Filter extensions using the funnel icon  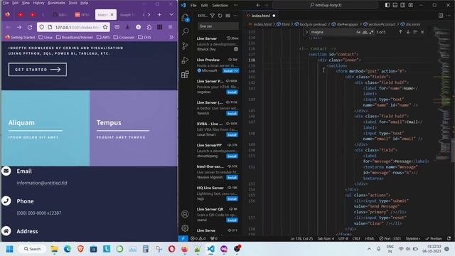(213, 16)
